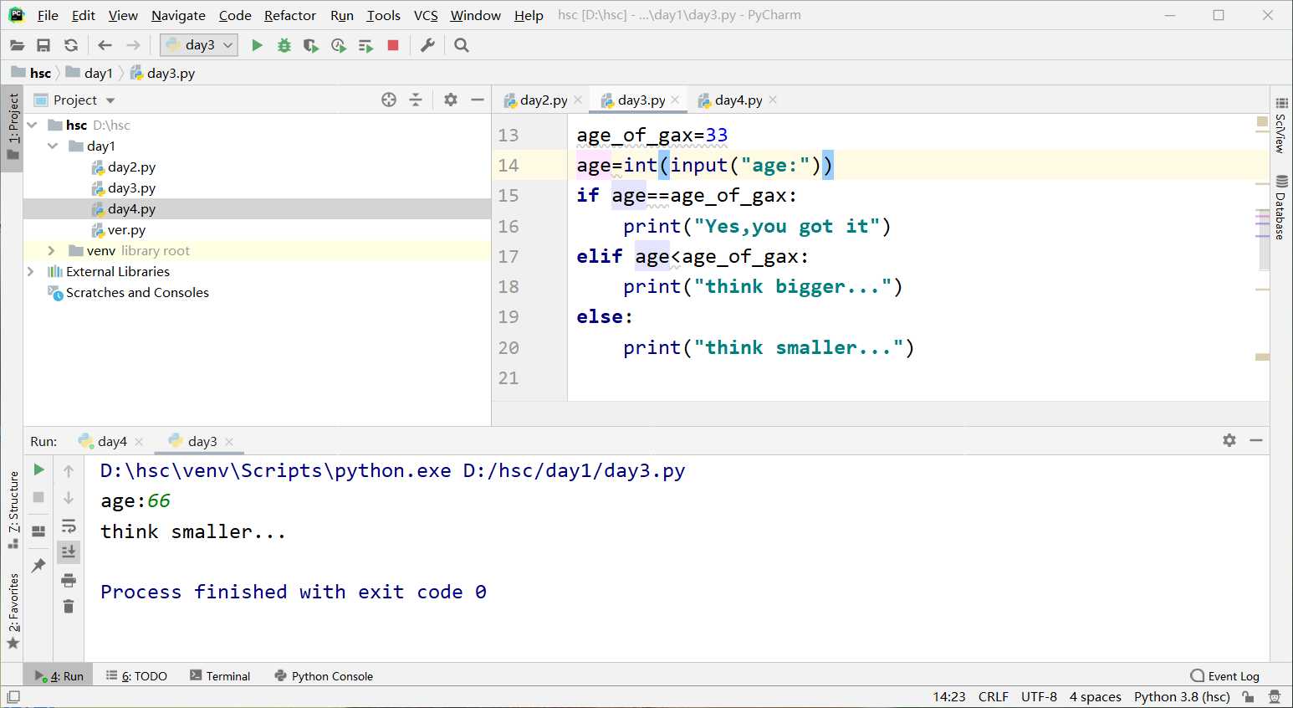This screenshot has height=708, width=1293.
Task: Open Project panel gear options
Action: pyautogui.click(x=451, y=100)
